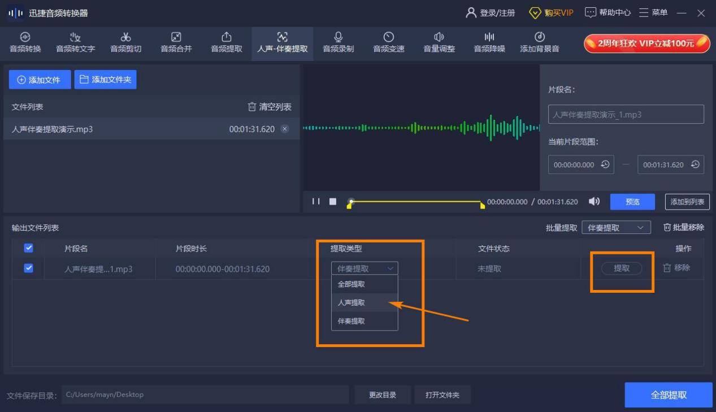Open the 音频变速 speed tool
This screenshot has height=412, width=716.
389,43
